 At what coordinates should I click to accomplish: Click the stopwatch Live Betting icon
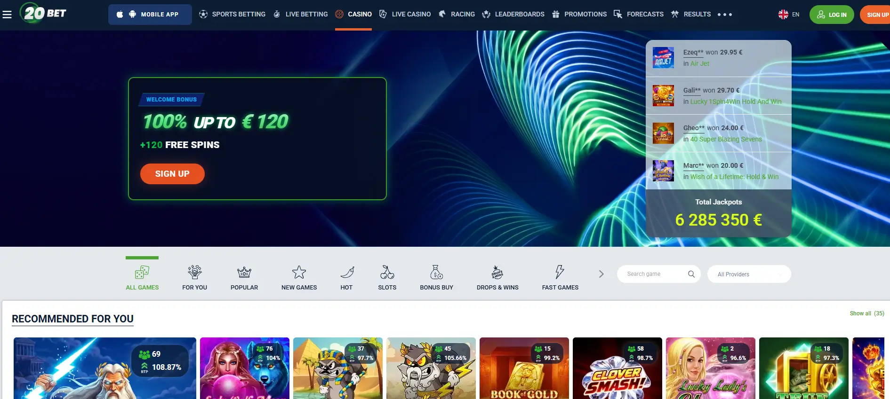point(277,15)
